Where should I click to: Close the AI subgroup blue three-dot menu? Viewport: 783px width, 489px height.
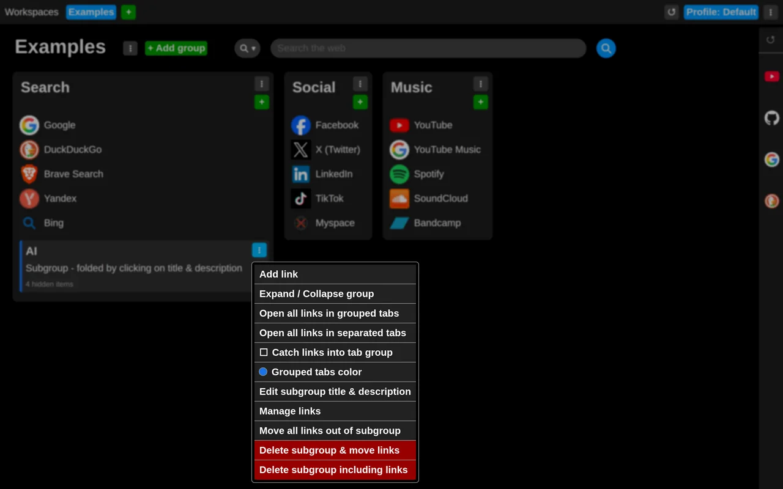click(259, 250)
